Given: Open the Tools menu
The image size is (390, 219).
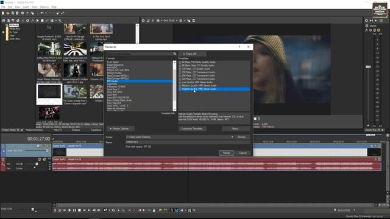Looking at the screenshot, I should point(34,7).
